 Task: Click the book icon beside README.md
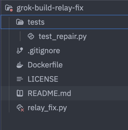click(20, 93)
